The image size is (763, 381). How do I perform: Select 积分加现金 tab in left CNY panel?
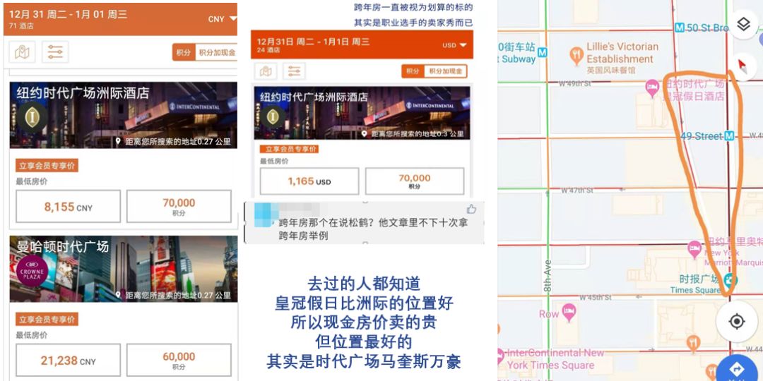tap(217, 52)
